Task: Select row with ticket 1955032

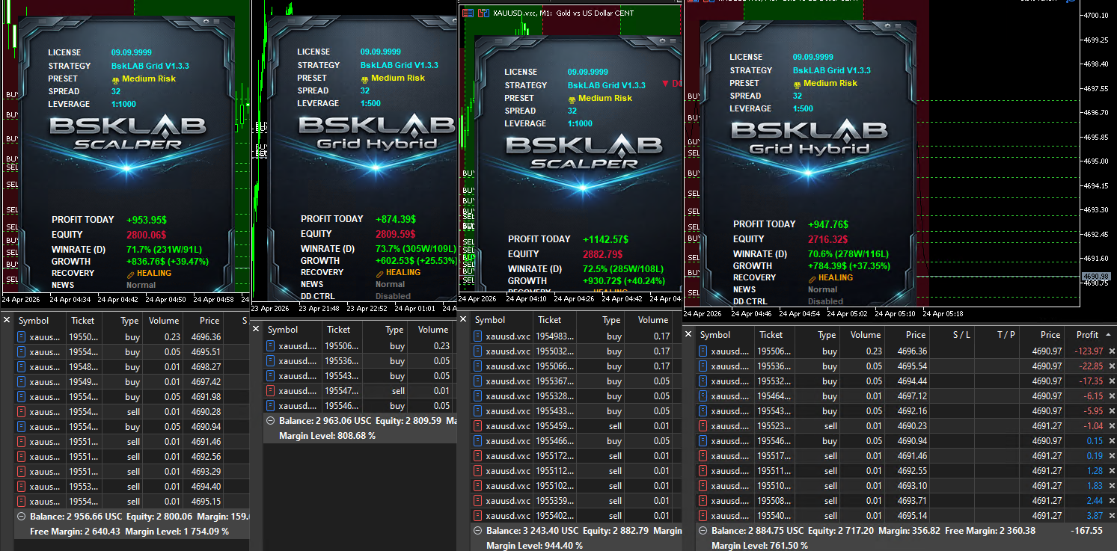Action: tap(576, 351)
